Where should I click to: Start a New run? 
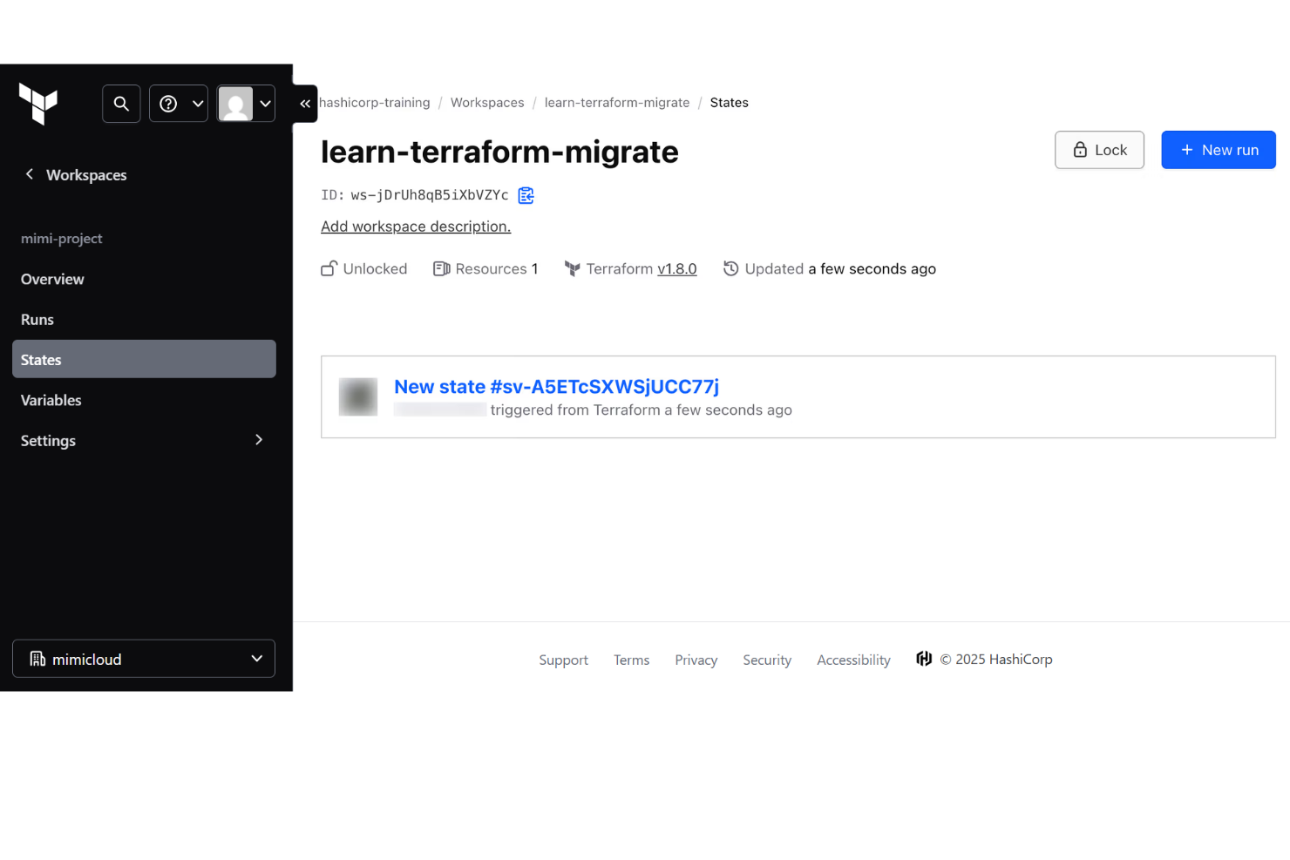point(1218,149)
